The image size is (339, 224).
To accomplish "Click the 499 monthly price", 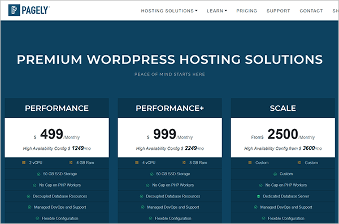I will tap(51, 134).
